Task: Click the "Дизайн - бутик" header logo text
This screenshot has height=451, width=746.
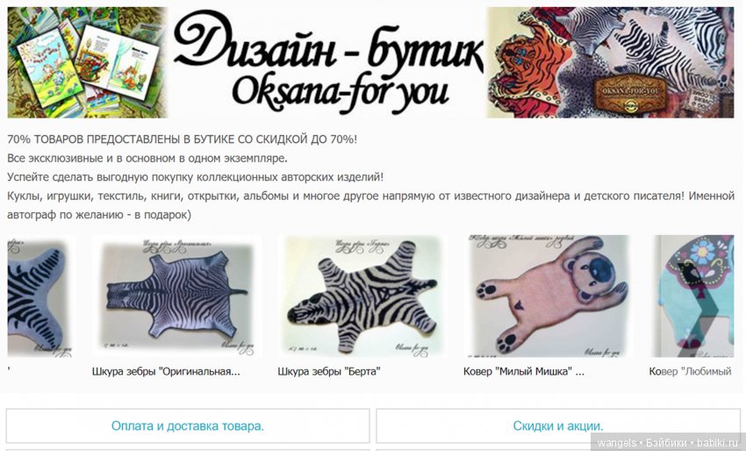Action: tap(328, 44)
